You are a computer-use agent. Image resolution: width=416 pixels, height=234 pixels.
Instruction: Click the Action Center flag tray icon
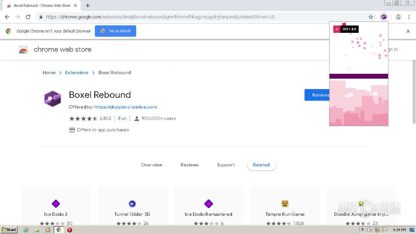(385, 230)
